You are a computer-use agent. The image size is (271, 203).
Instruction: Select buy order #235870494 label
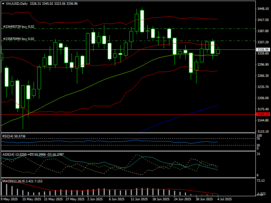tap(19, 39)
